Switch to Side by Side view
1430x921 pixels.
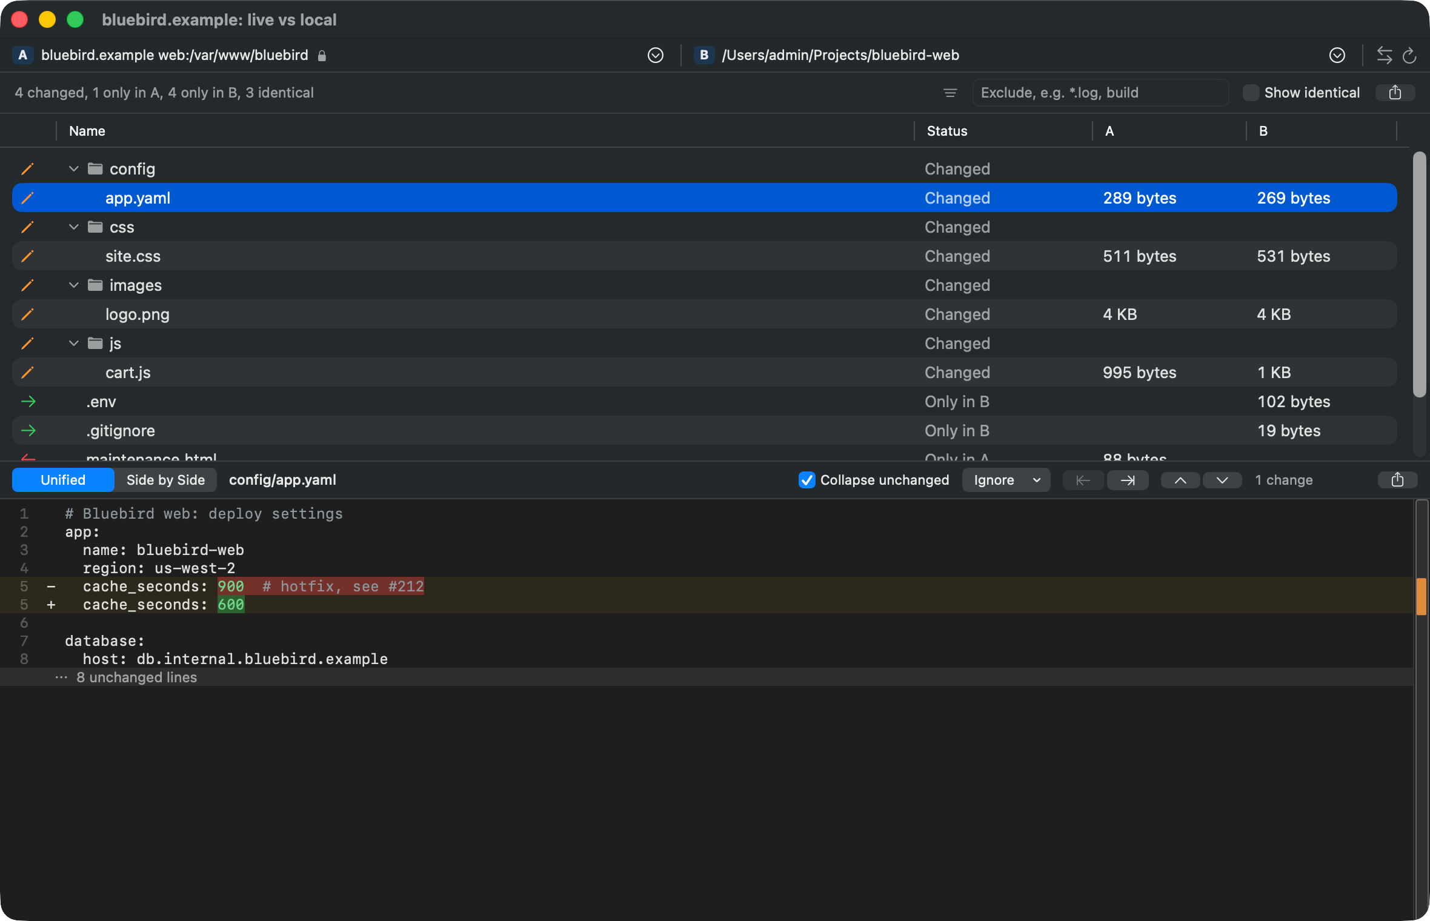tap(165, 480)
